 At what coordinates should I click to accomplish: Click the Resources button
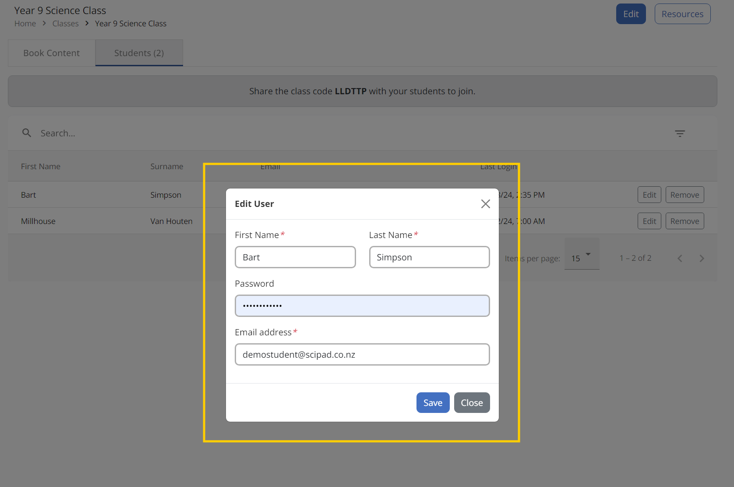(x=682, y=14)
